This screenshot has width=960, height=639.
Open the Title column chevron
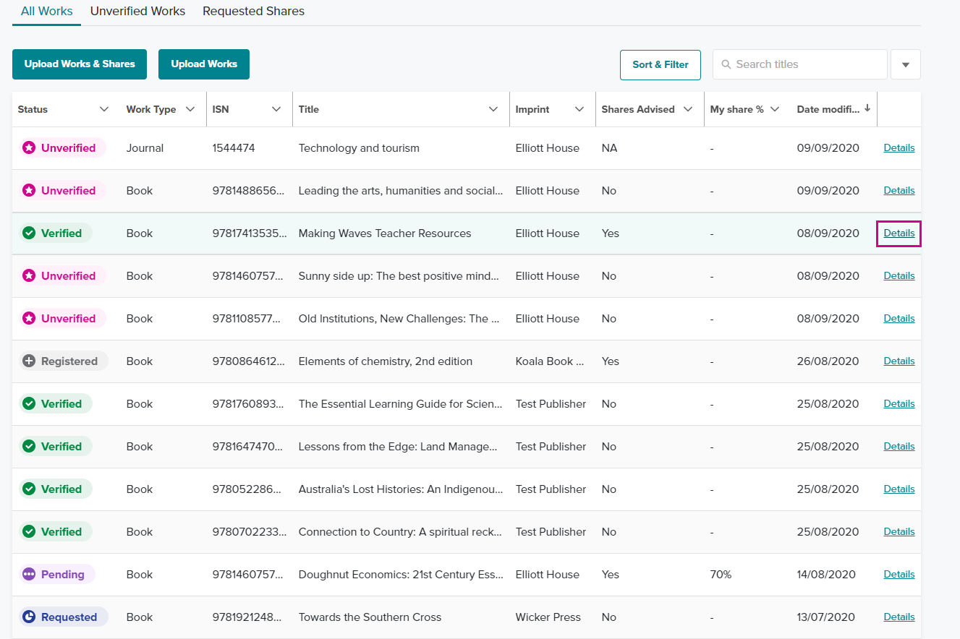click(x=493, y=109)
